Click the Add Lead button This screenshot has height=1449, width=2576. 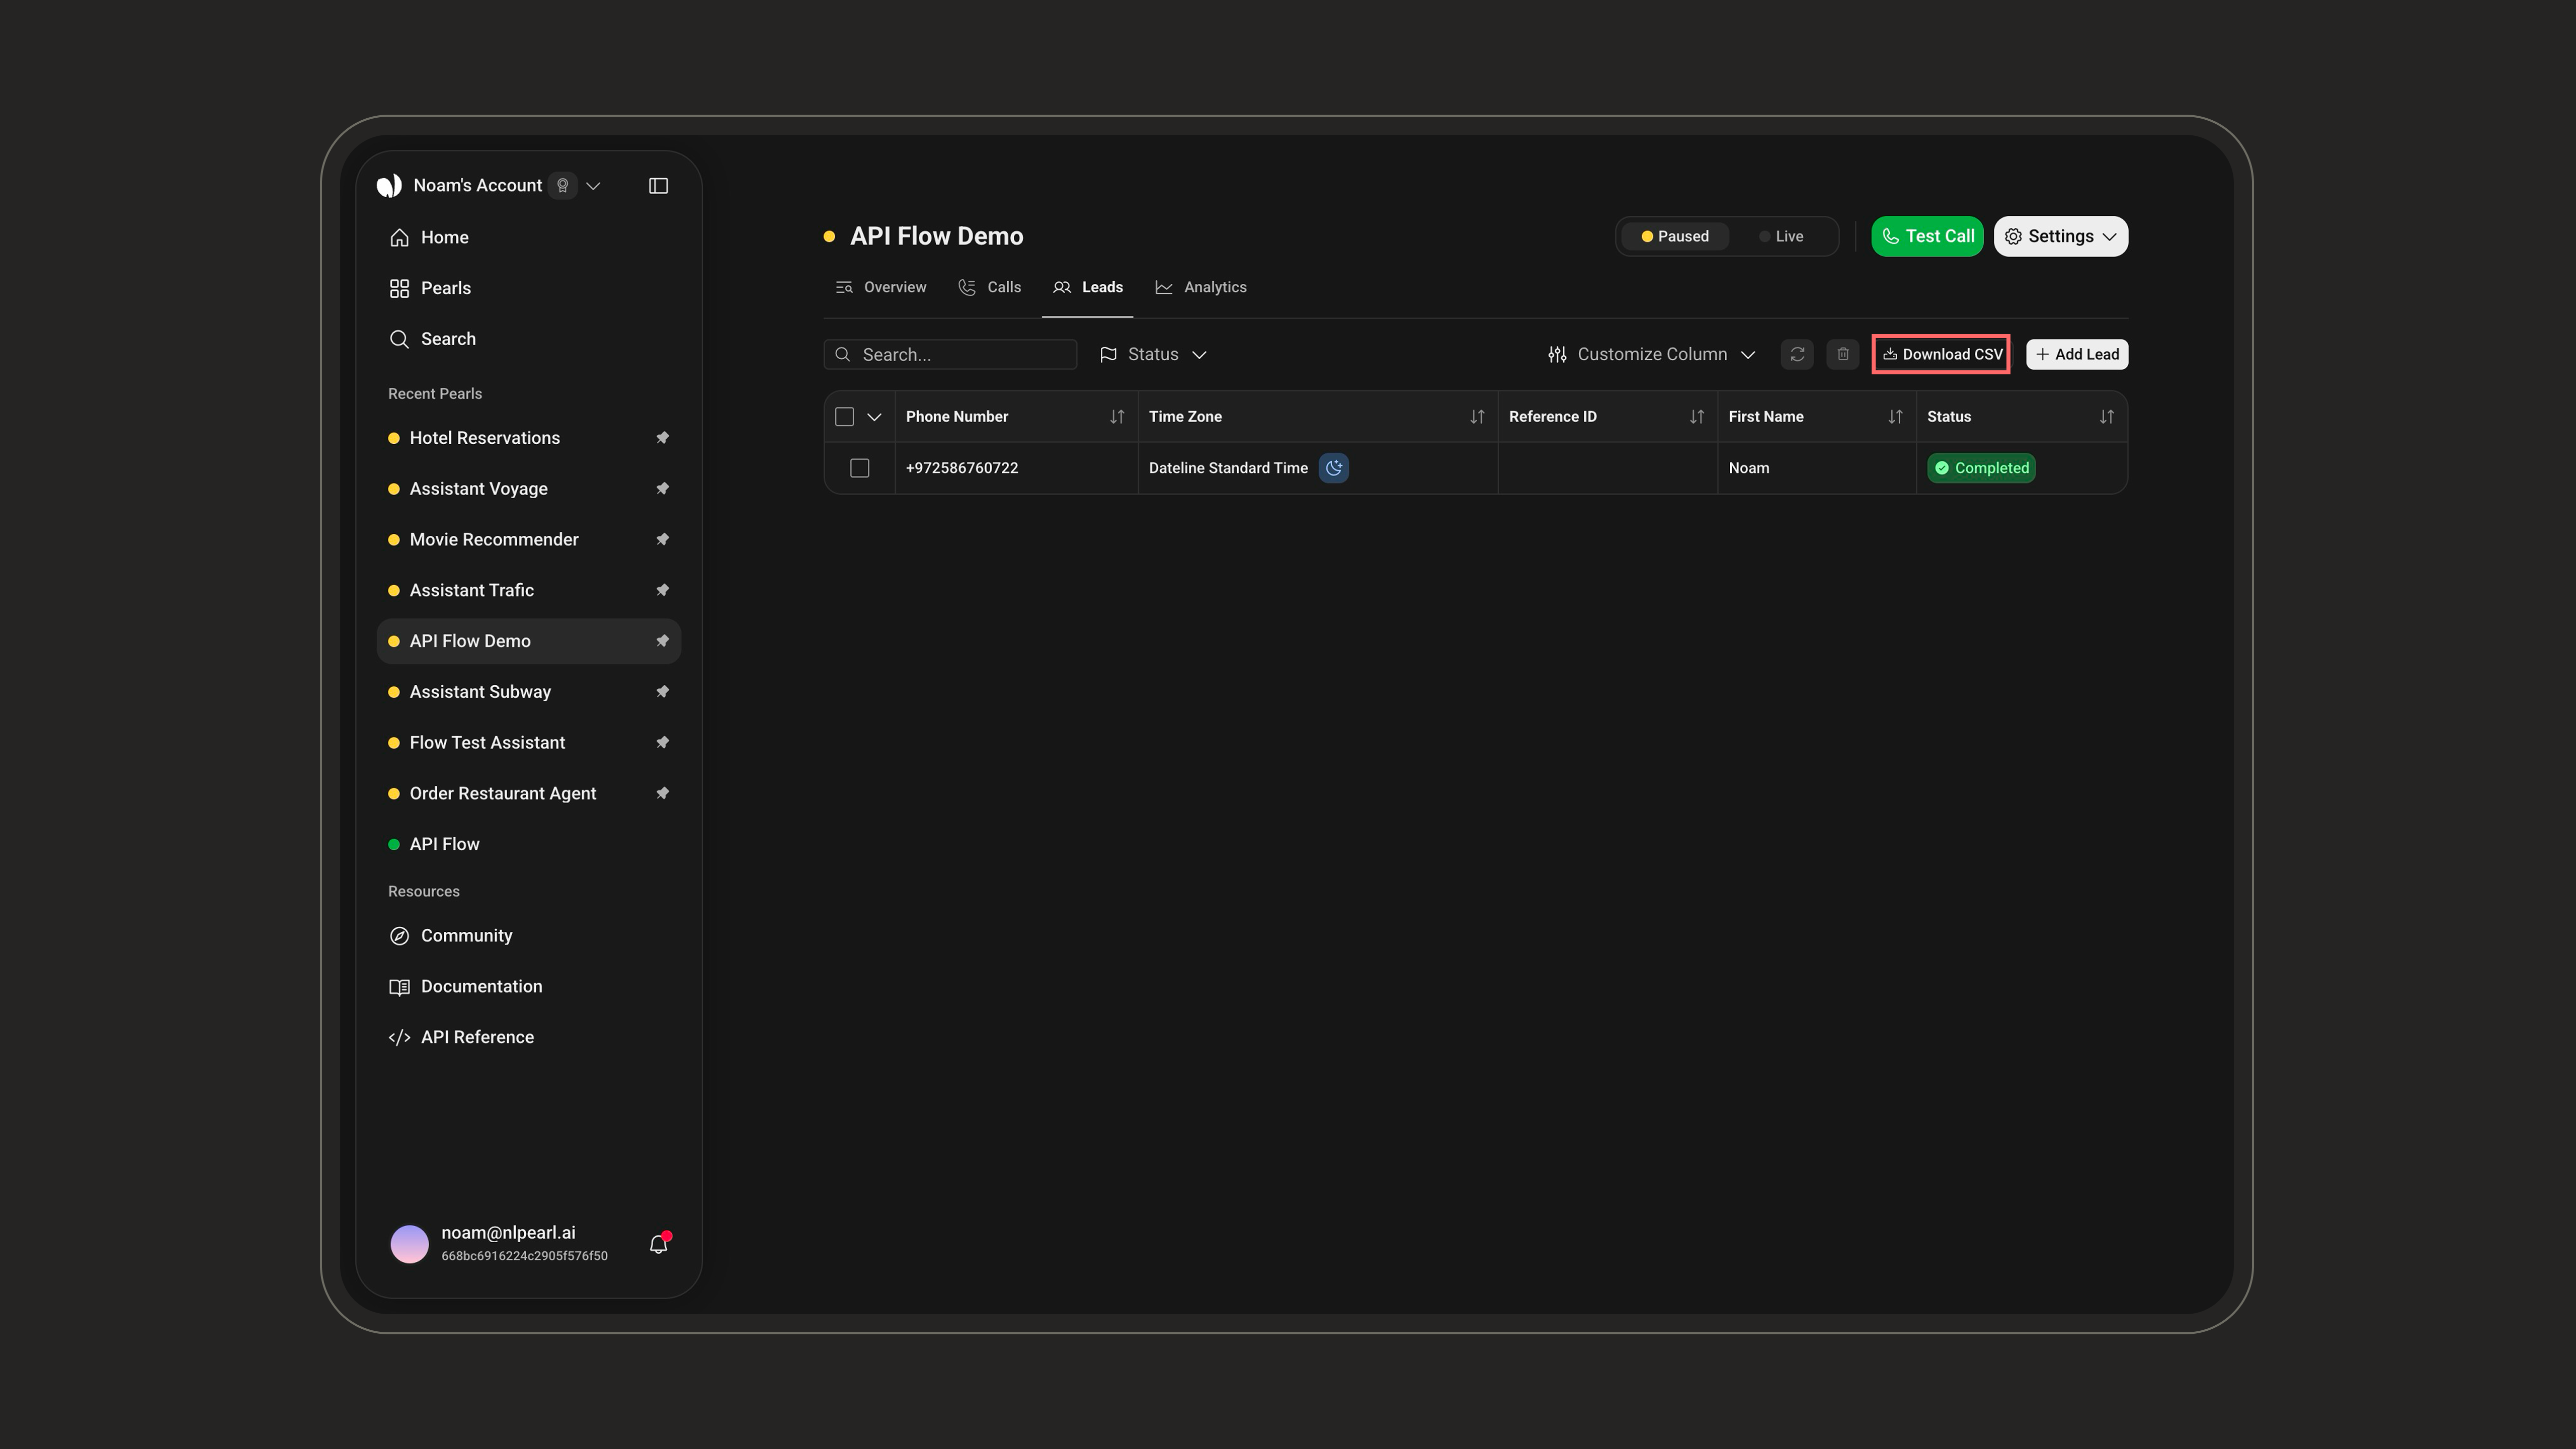tap(2077, 354)
